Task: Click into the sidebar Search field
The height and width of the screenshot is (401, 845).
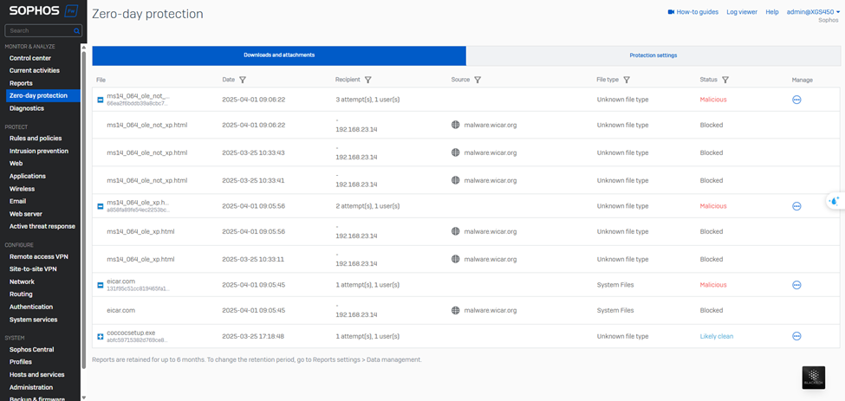Action: tap(39, 31)
